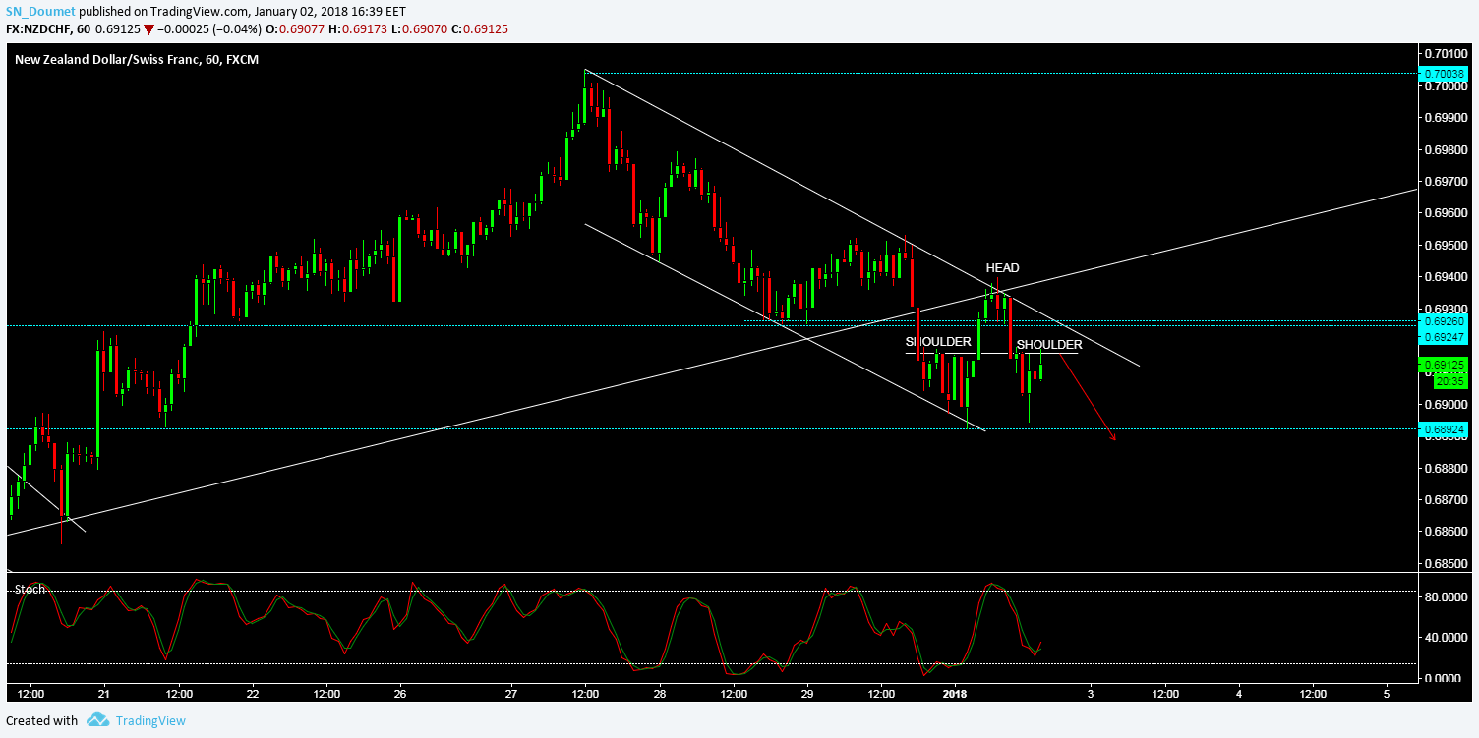Click the cyan 0.69247 price label

pyautogui.click(x=1443, y=337)
